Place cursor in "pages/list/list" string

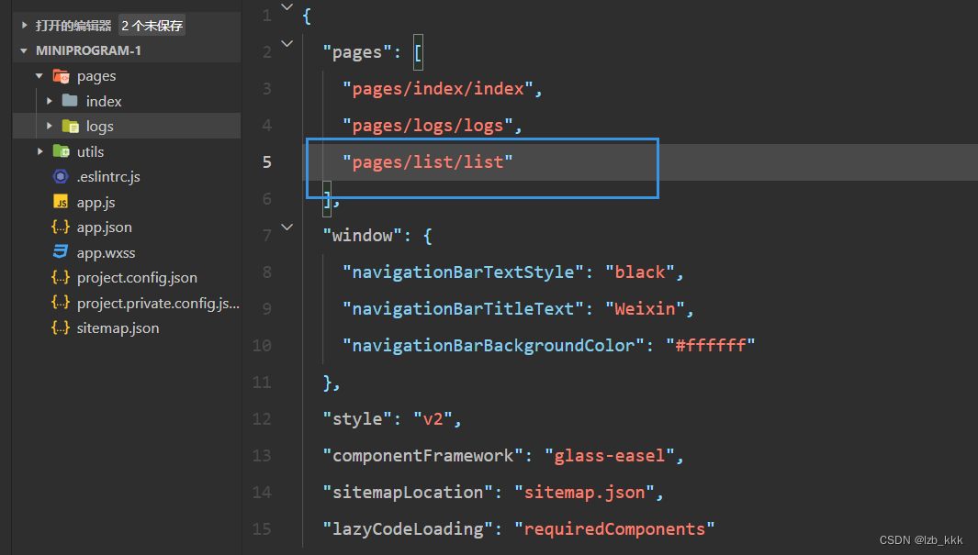(x=428, y=162)
